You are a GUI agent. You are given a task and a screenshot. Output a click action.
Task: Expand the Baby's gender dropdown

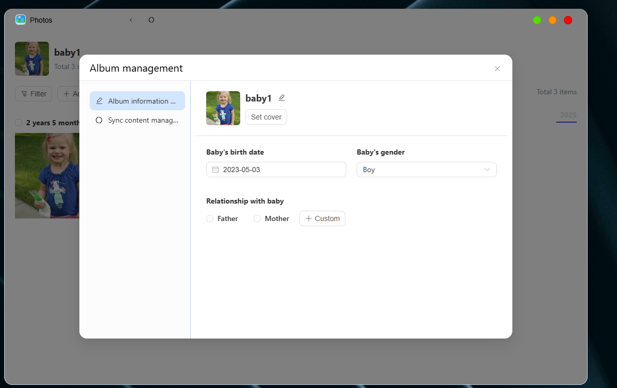[x=427, y=170]
